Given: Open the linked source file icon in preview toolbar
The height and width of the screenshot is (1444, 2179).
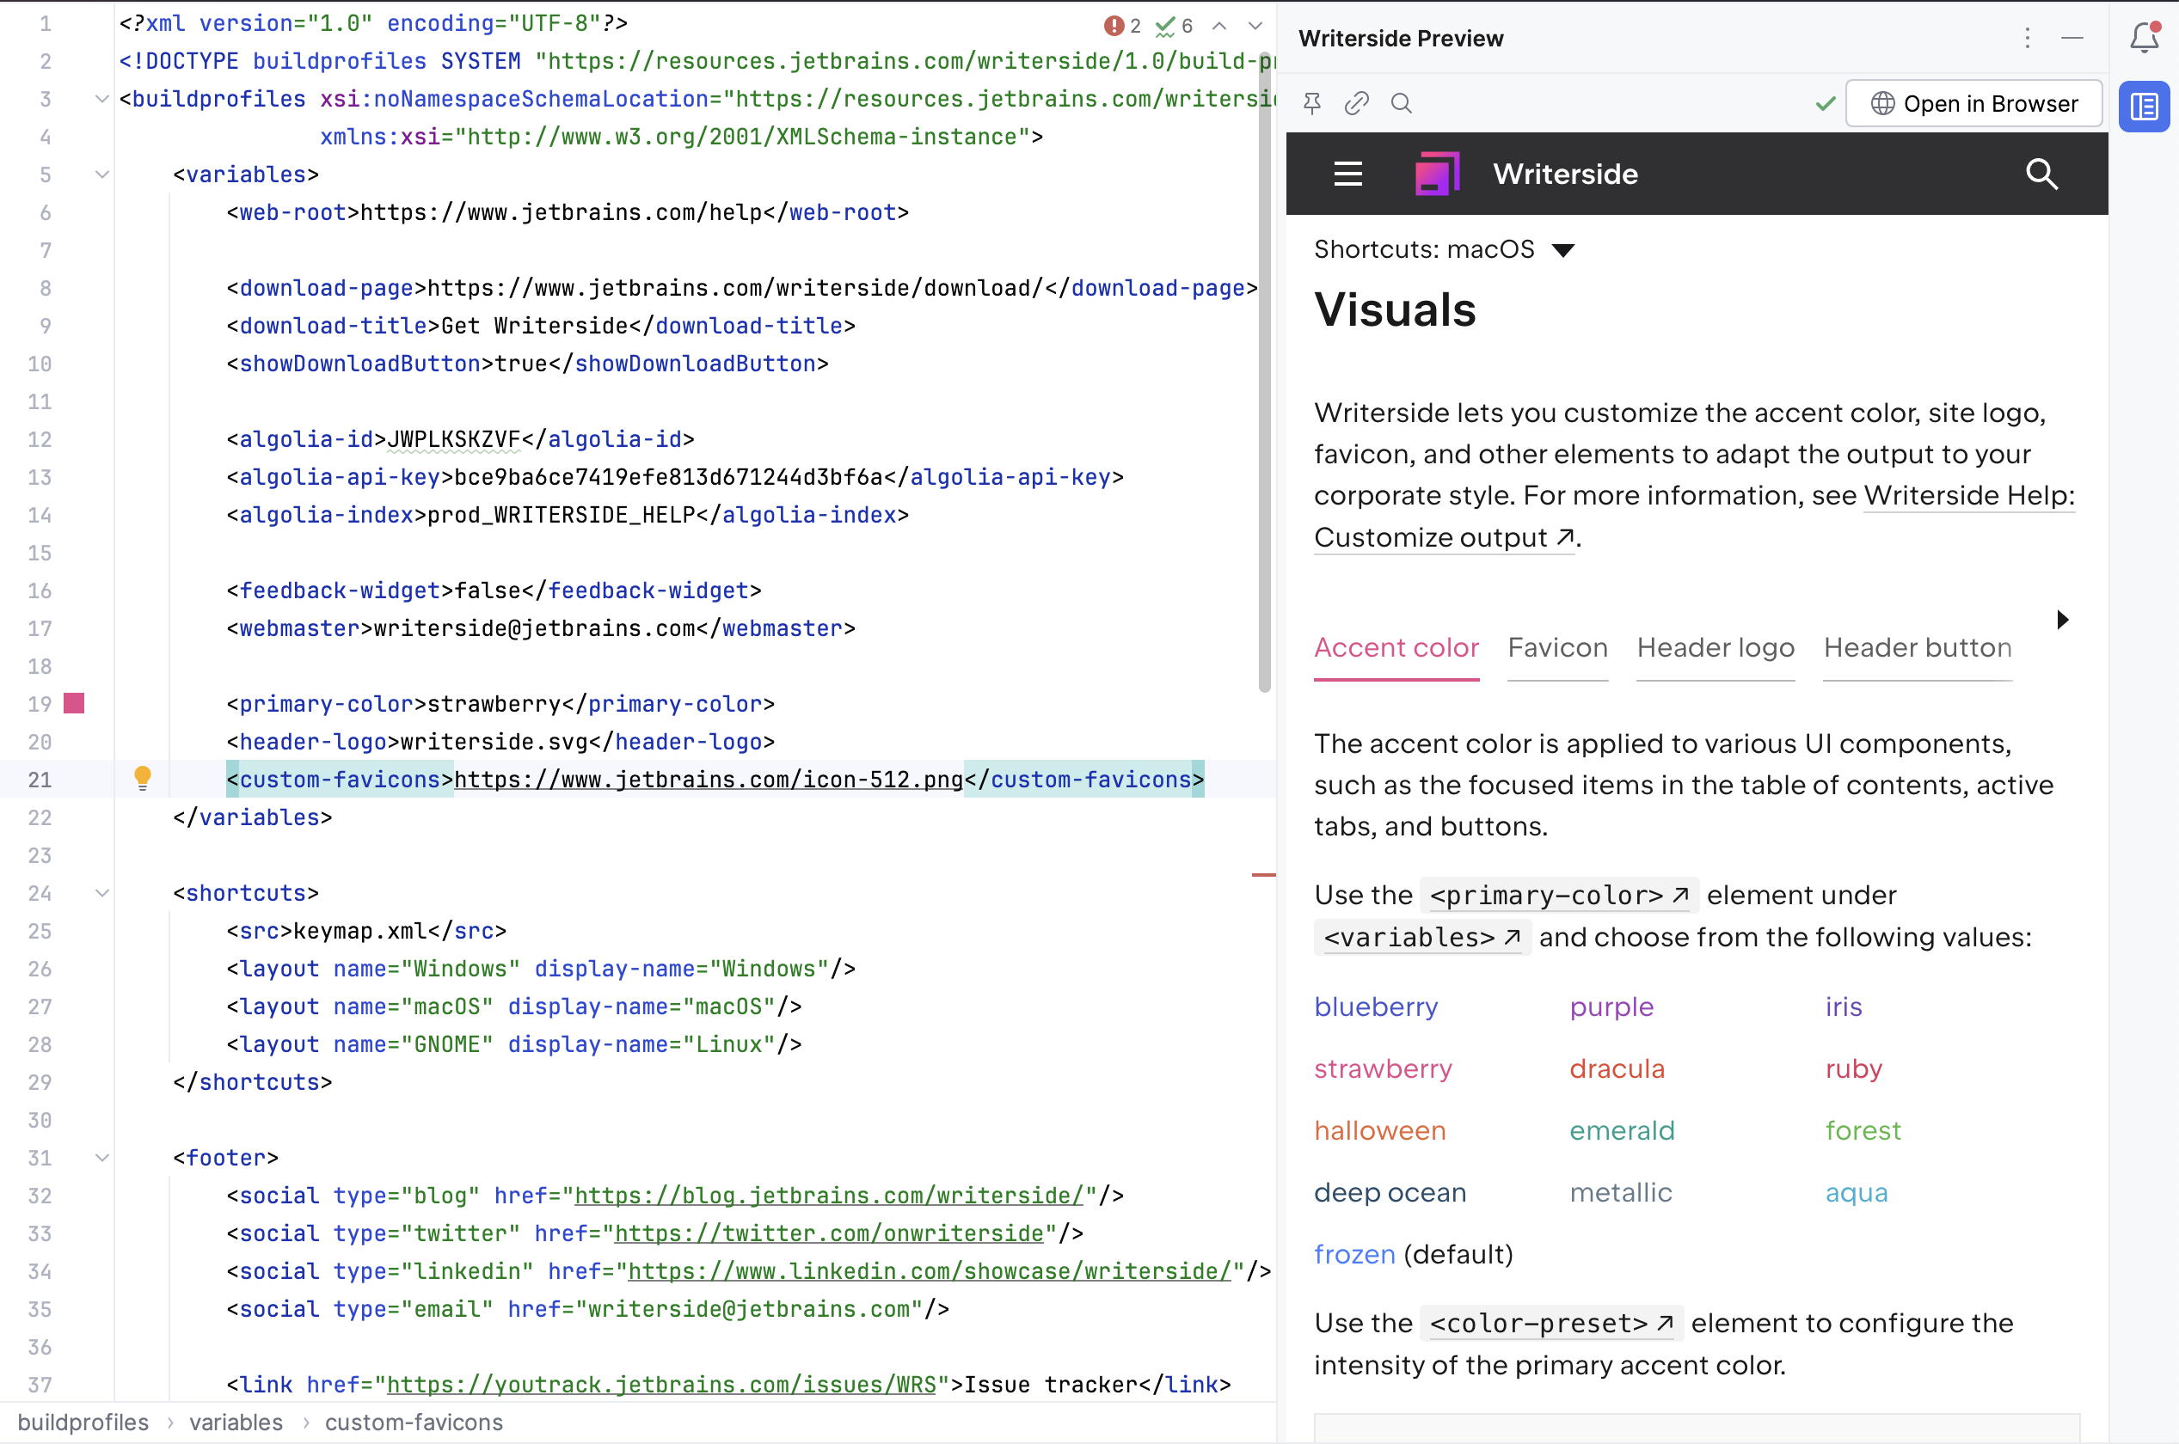Looking at the screenshot, I should pyautogui.click(x=1355, y=103).
